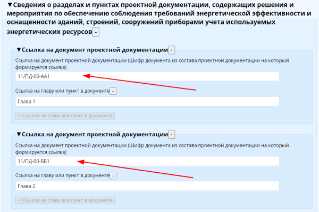Collapse second 'Ссылка на документ проектной документации' group
The height and width of the screenshot is (212, 319).
pyautogui.click(x=19, y=134)
